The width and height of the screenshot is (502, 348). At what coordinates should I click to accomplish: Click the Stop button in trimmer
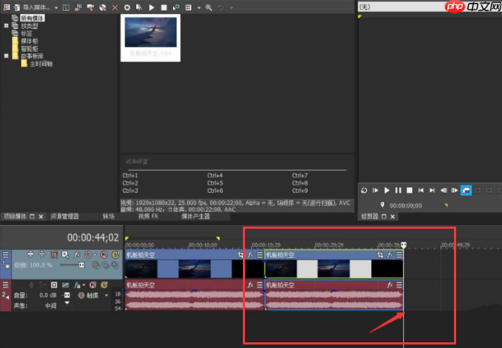coord(409,190)
